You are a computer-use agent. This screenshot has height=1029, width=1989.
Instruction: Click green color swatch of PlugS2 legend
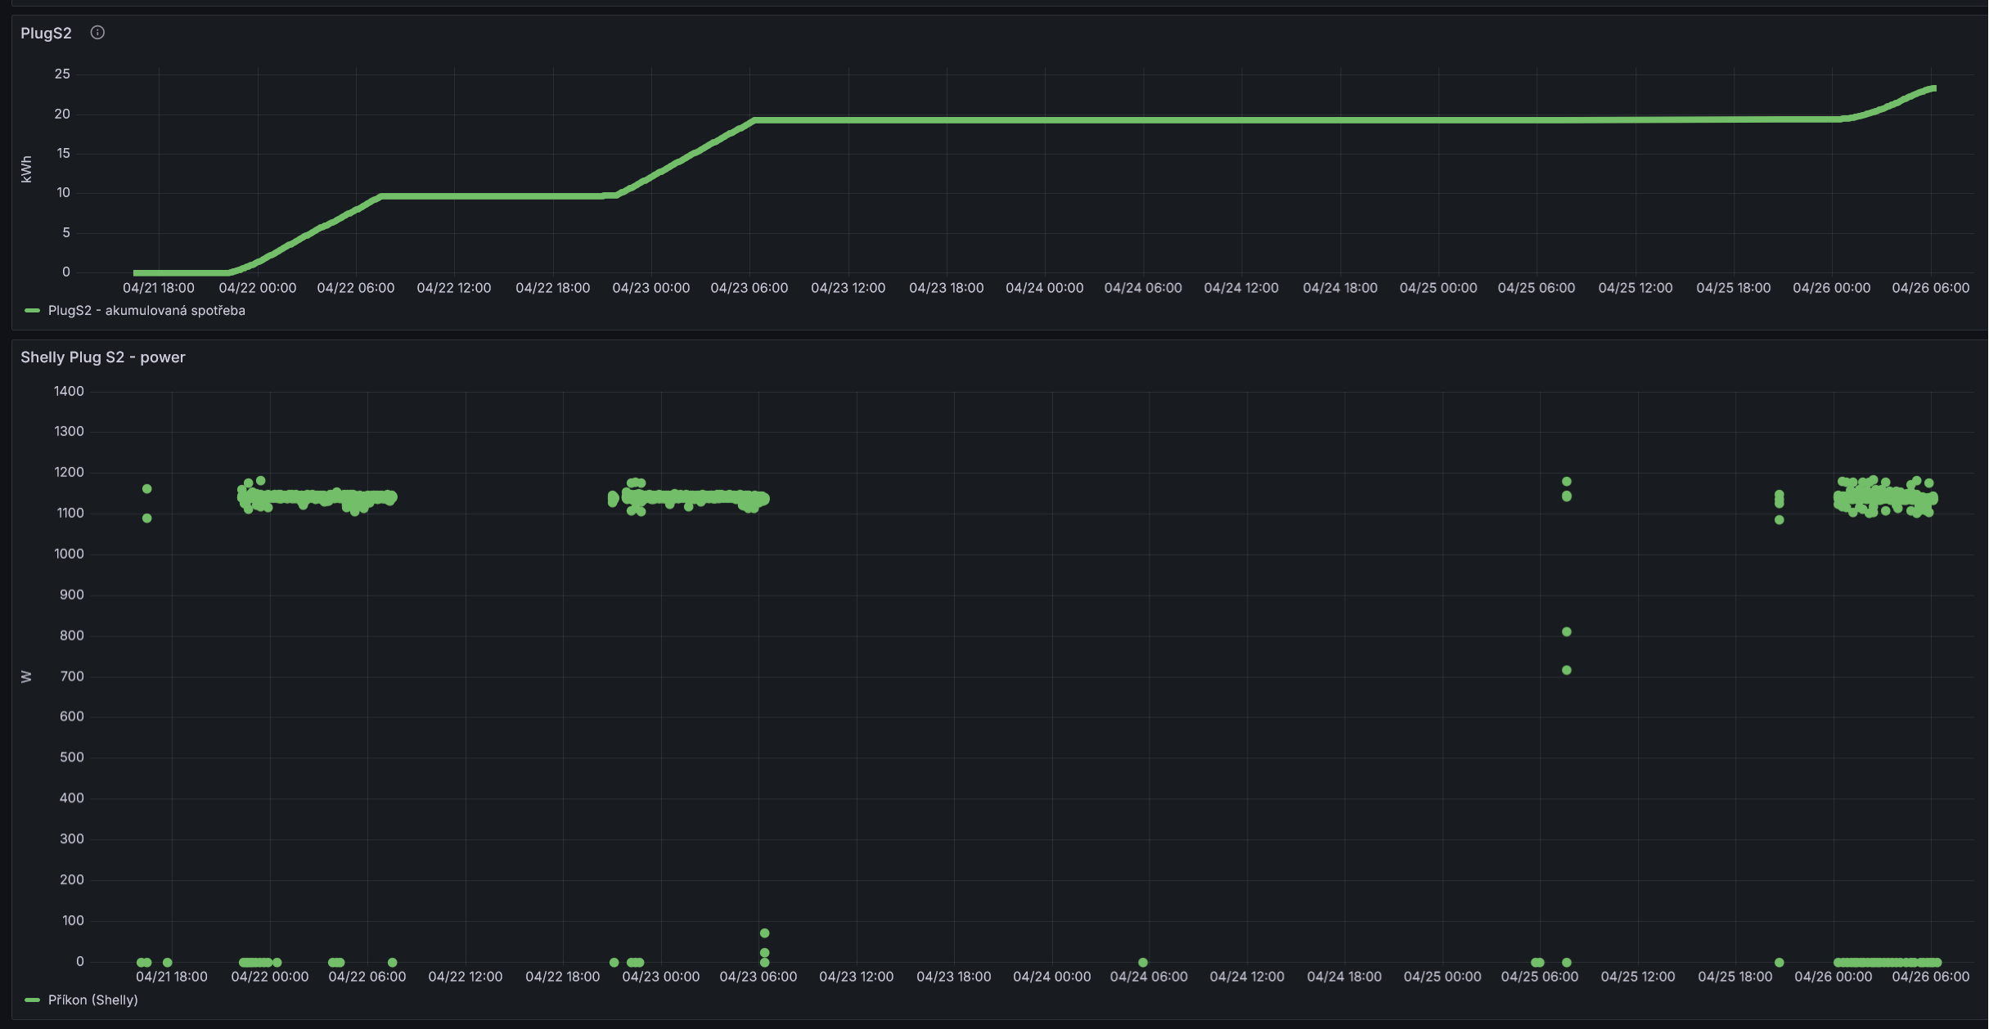click(x=33, y=311)
